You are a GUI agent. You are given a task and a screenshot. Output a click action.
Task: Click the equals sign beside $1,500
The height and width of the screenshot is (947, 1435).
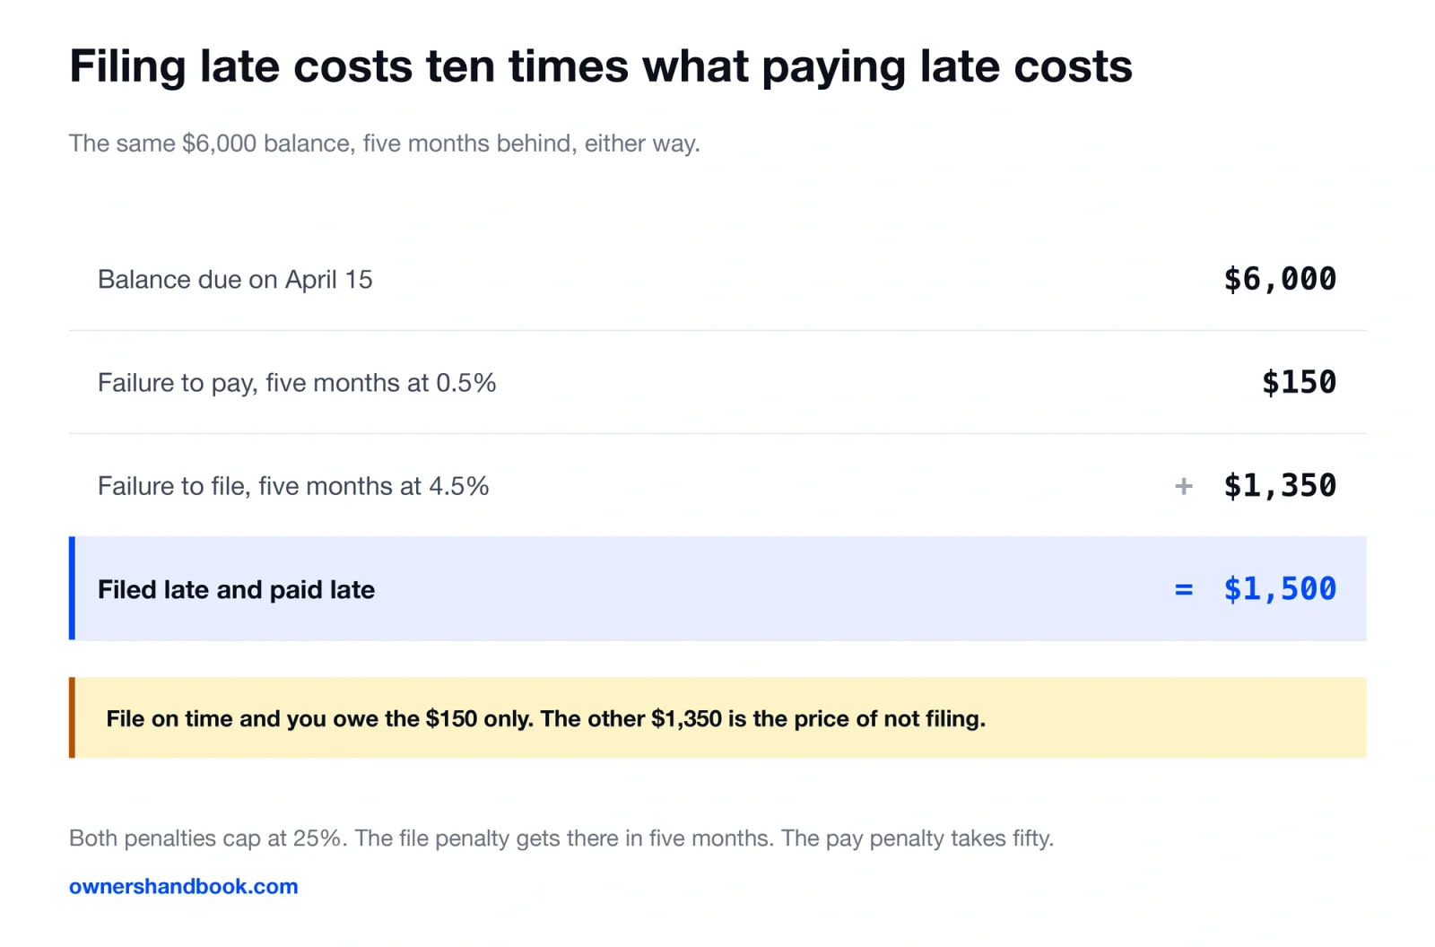(1184, 589)
